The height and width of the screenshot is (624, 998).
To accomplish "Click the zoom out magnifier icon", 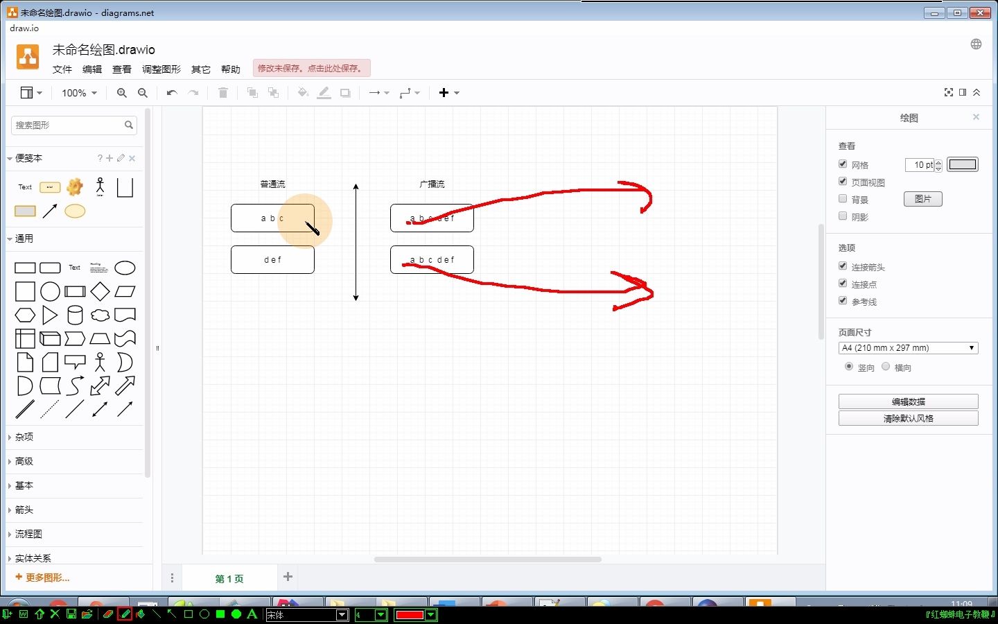I will [143, 93].
